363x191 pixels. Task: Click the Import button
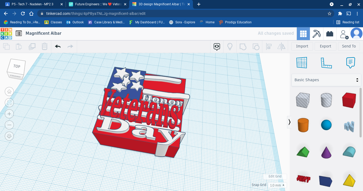click(302, 46)
